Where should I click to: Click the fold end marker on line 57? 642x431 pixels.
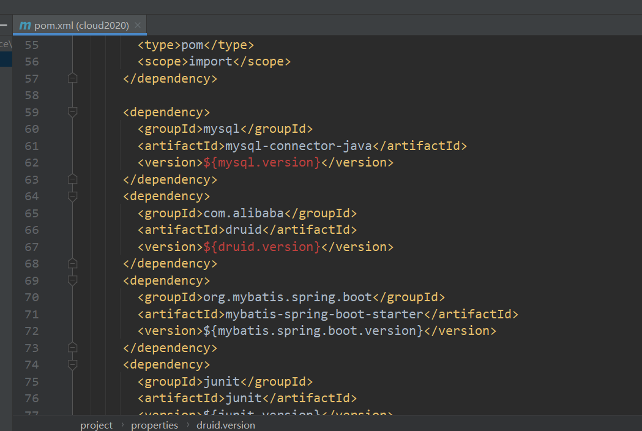coord(72,78)
